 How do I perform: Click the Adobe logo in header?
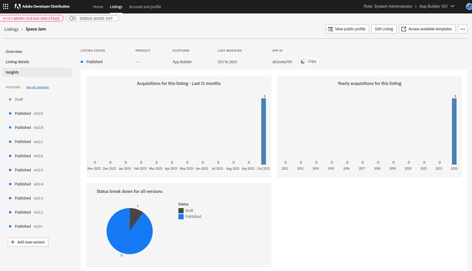click(19, 6)
